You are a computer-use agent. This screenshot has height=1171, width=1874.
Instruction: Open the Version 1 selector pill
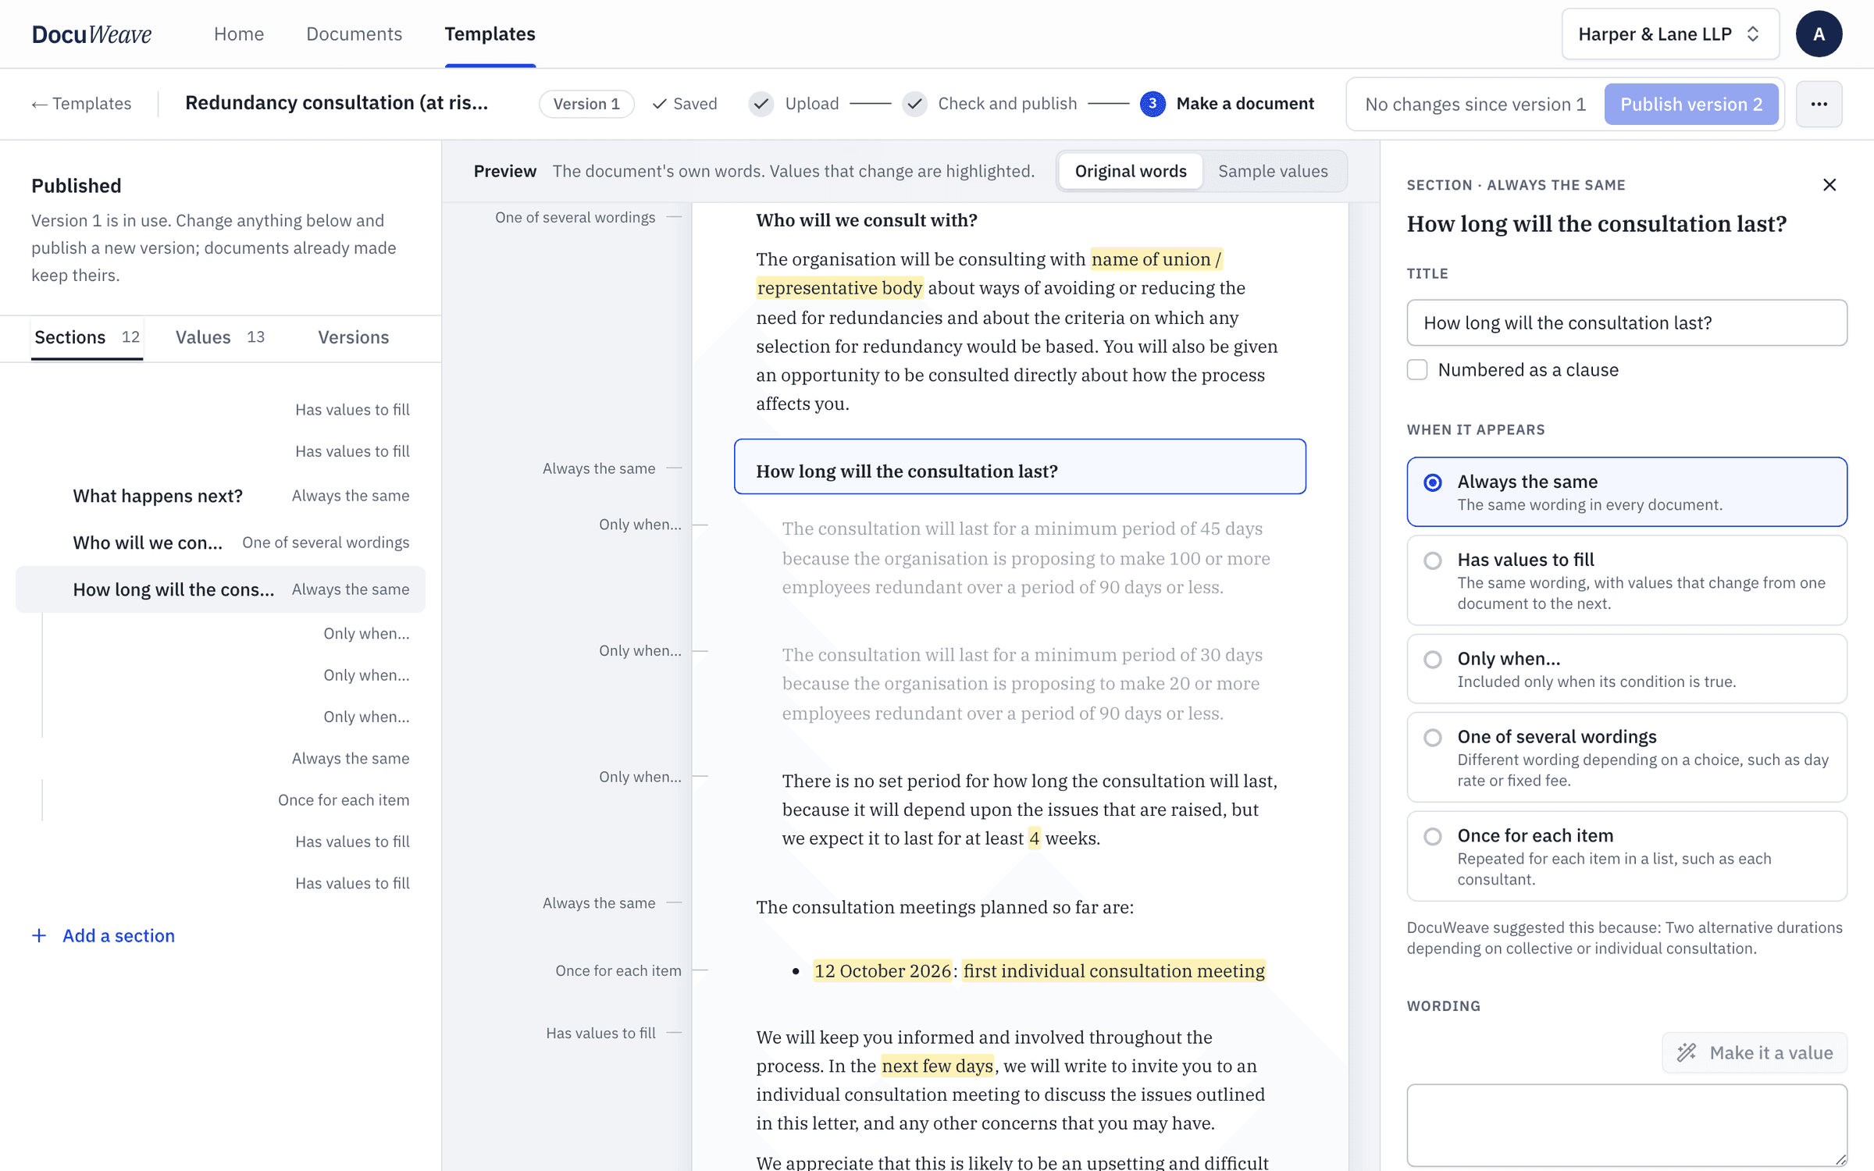point(586,104)
